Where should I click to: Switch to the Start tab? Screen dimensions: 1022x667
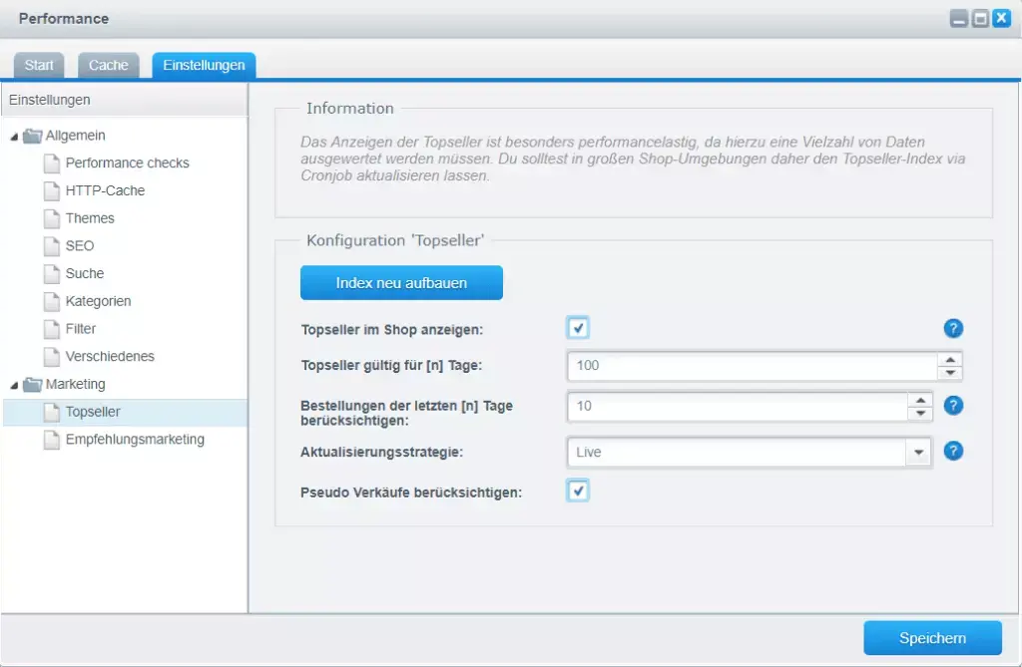(39, 65)
